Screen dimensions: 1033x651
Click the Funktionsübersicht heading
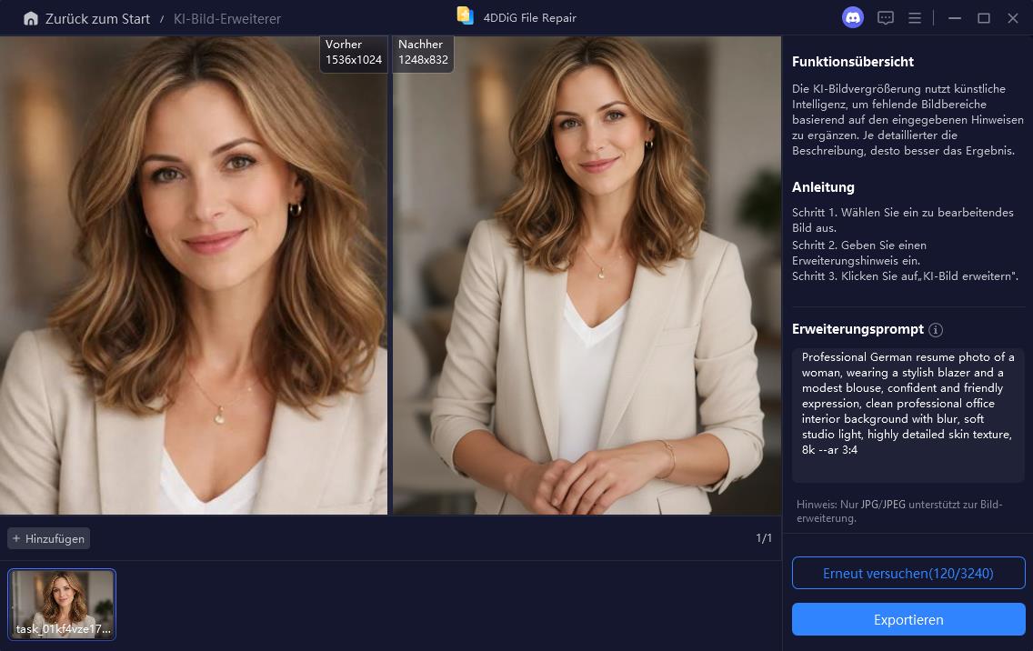pos(852,62)
